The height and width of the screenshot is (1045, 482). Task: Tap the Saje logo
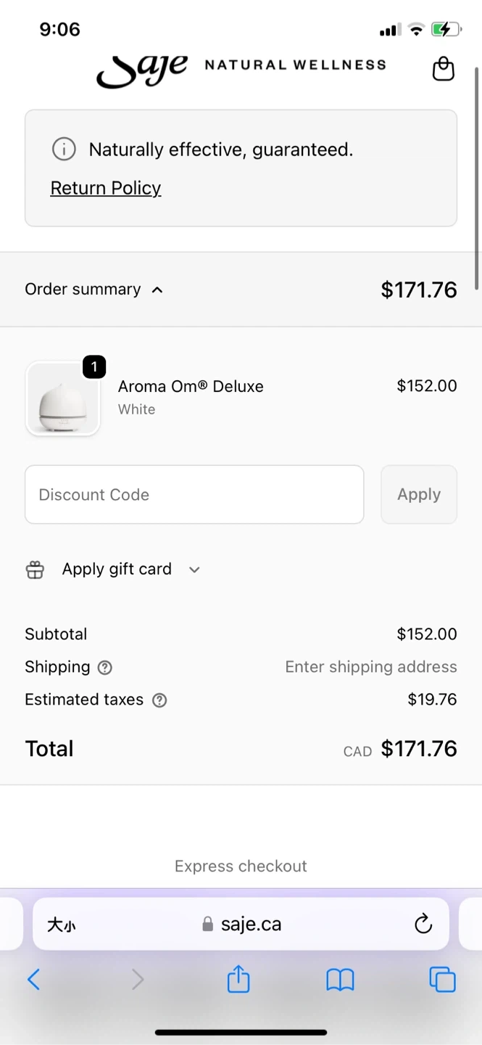[x=142, y=70]
